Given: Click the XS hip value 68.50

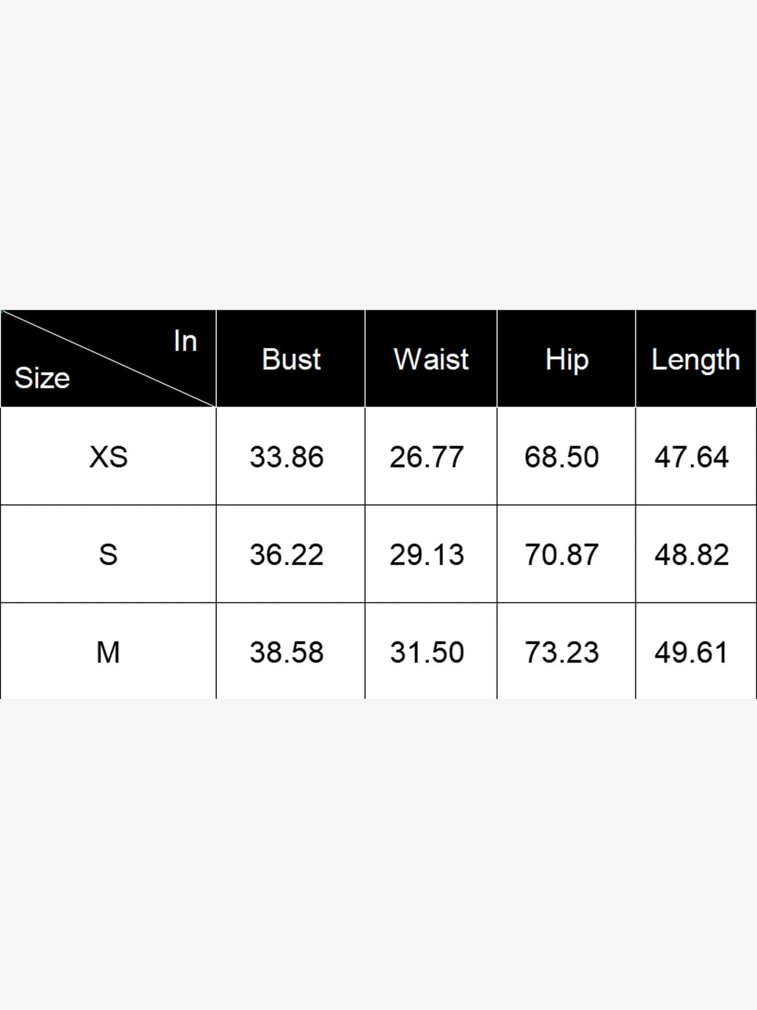Looking at the screenshot, I should pos(561,456).
